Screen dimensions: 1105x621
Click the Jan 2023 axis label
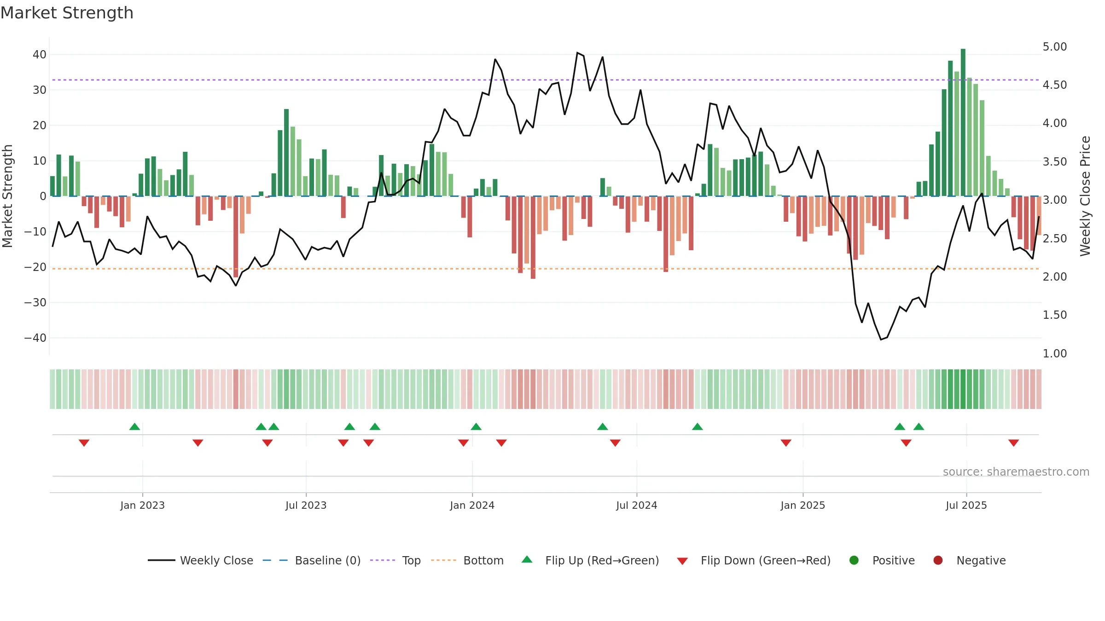(142, 505)
